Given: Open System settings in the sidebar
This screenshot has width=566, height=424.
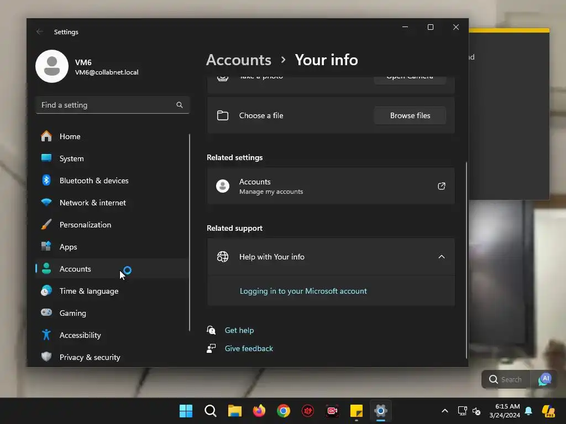Looking at the screenshot, I should coord(112,158).
